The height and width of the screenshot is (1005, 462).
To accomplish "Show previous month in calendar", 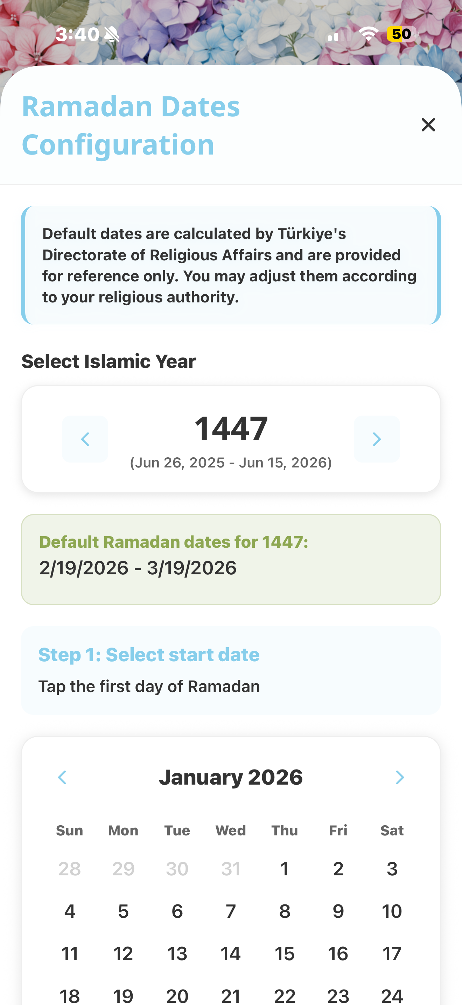I will (62, 777).
